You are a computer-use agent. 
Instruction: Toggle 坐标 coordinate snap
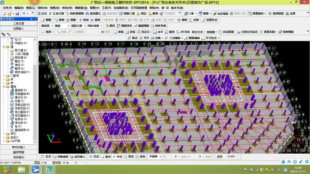pyautogui.click(x=140, y=157)
